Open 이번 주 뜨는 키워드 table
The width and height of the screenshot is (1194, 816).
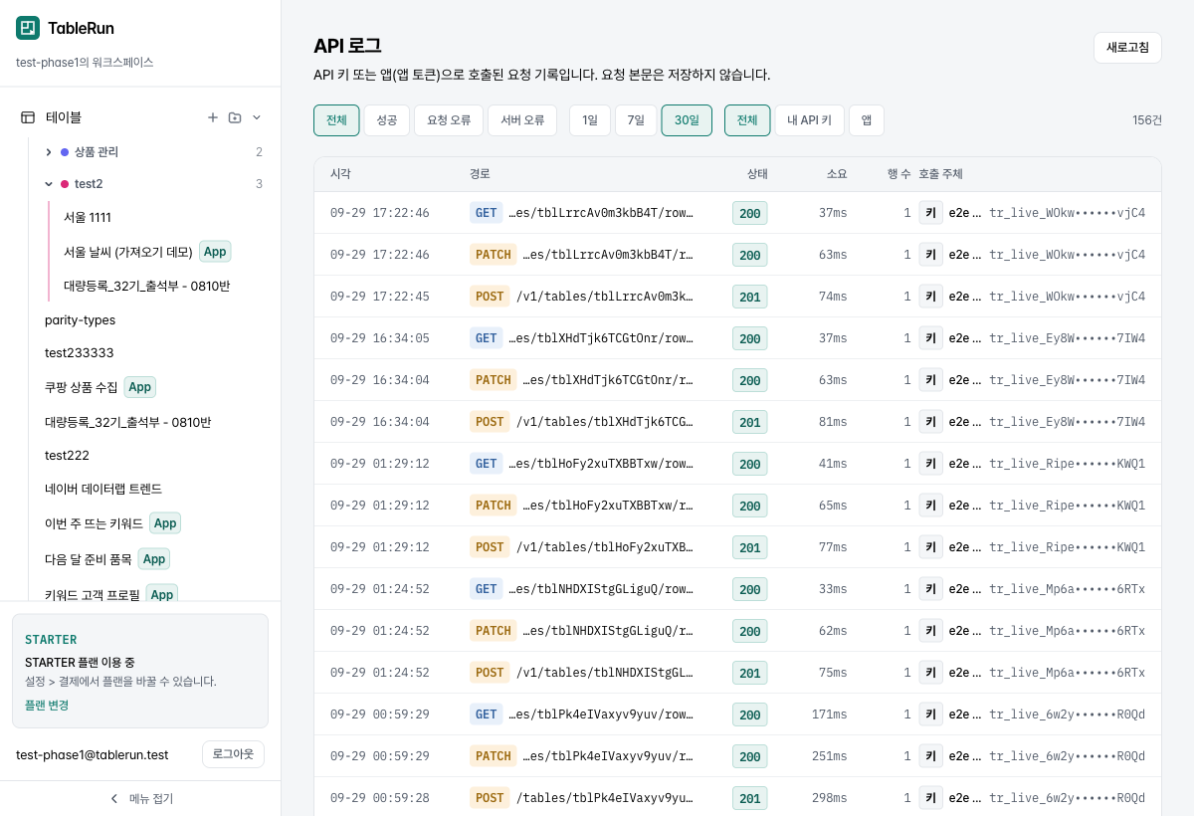pos(94,523)
